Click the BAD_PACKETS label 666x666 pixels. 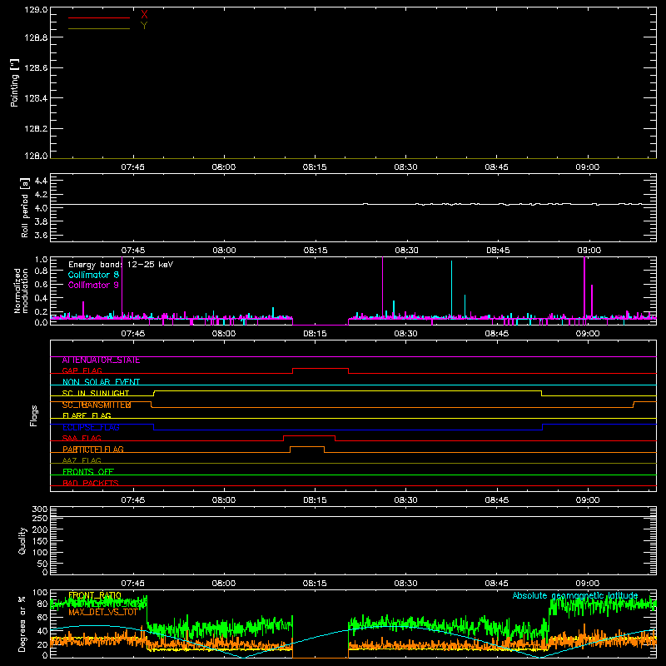pyautogui.click(x=91, y=484)
